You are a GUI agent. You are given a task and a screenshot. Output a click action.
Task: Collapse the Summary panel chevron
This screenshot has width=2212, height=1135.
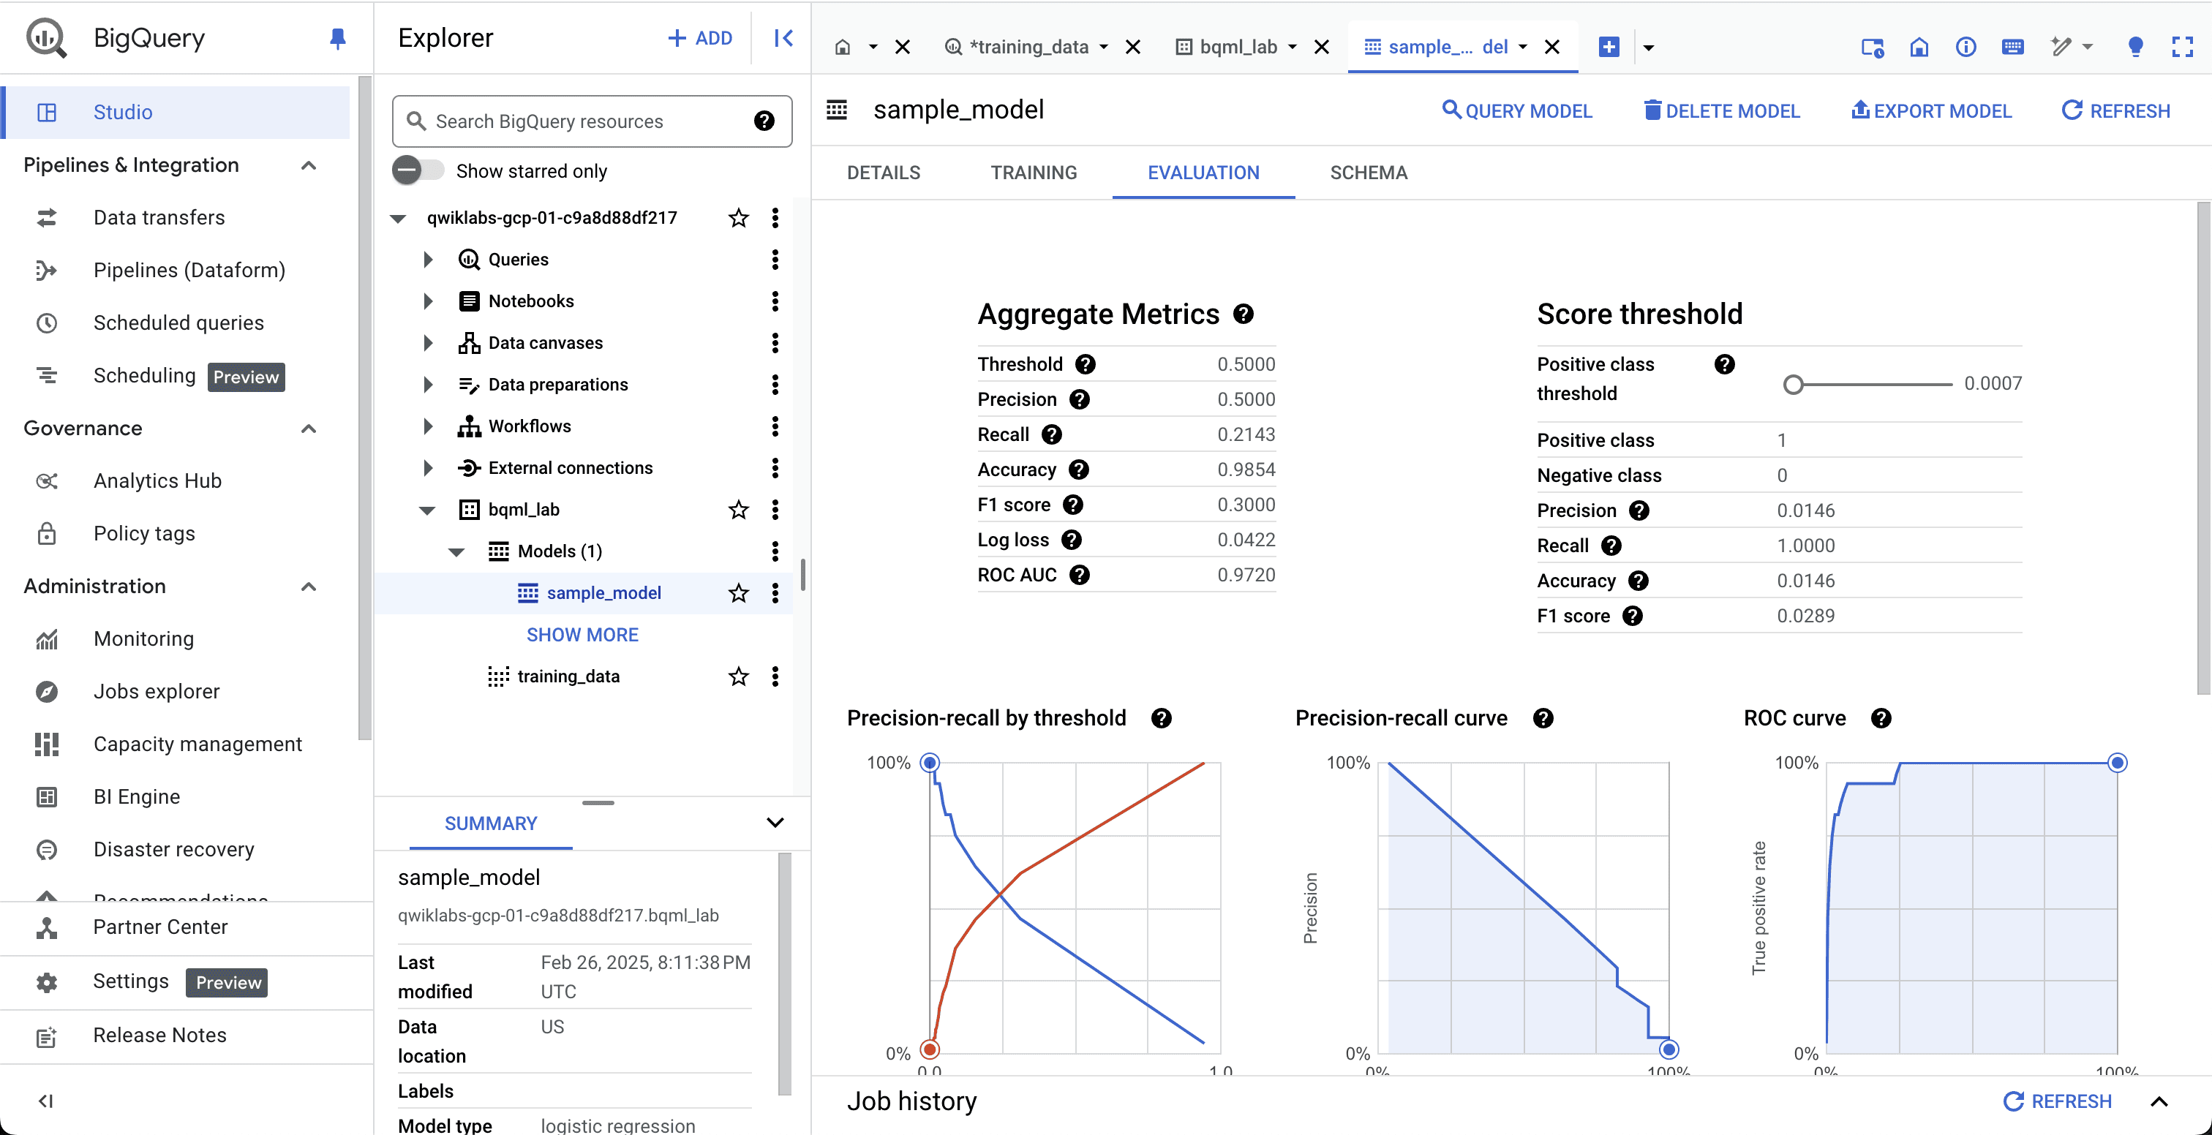click(x=775, y=823)
